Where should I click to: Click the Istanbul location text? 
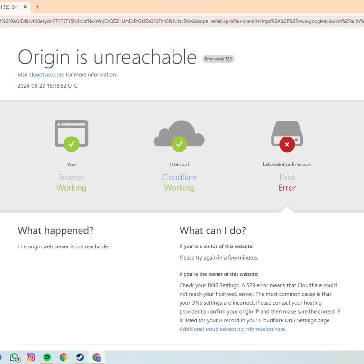(179, 164)
